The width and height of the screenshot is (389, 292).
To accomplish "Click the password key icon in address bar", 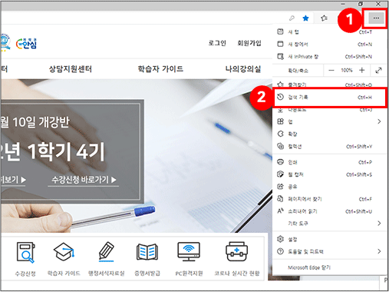I will [292, 18].
